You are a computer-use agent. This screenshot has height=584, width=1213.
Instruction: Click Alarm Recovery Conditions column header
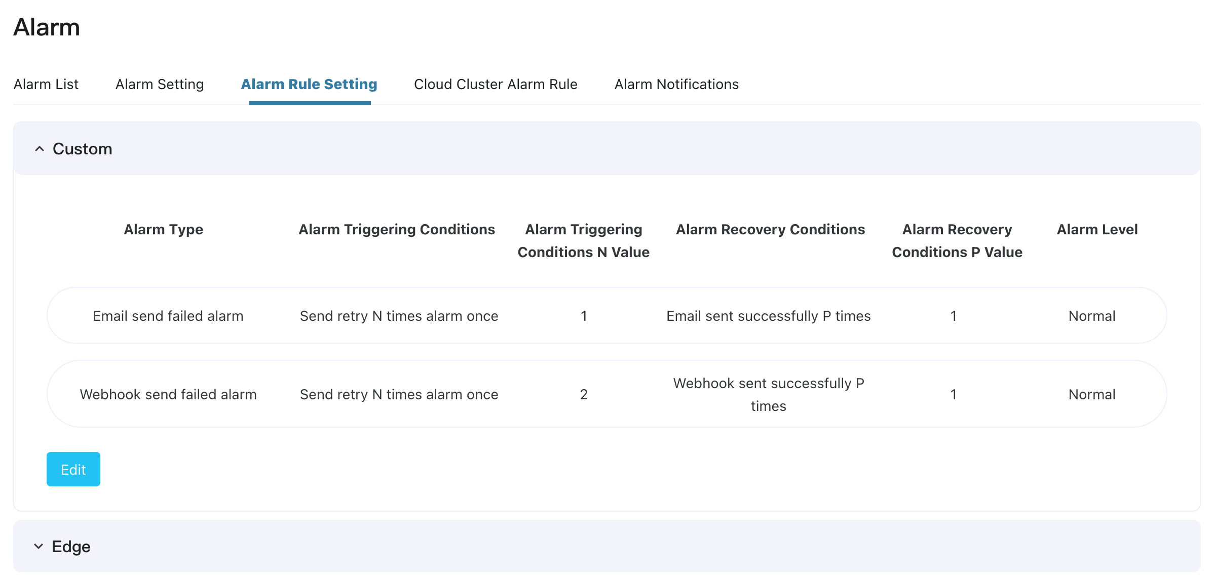(770, 229)
